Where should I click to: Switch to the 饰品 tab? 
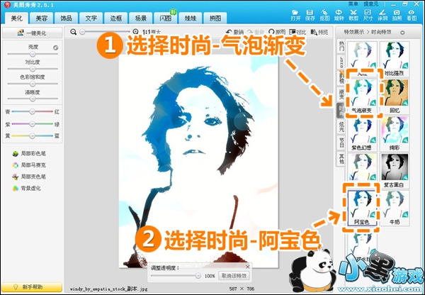[x=66, y=18]
